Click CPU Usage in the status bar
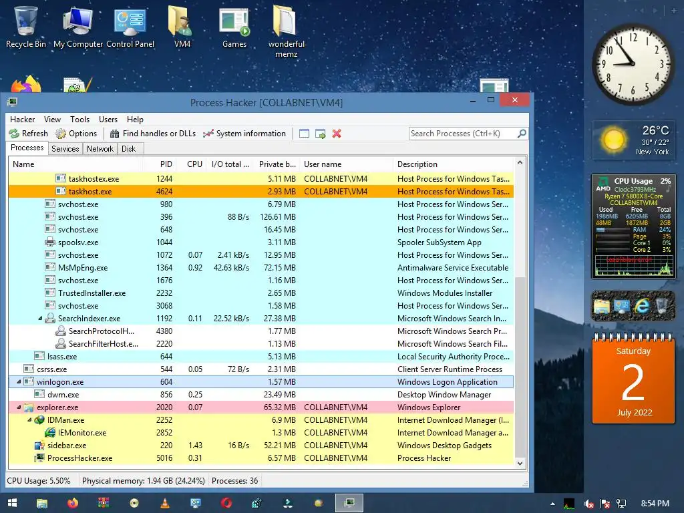This screenshot has height=513, width=684. click(x=38, y=481)
